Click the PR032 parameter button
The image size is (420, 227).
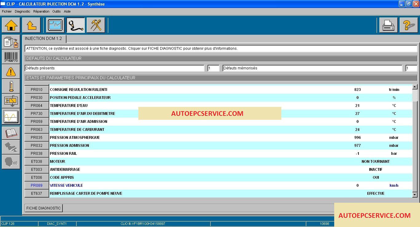click(x=37, y=146)
